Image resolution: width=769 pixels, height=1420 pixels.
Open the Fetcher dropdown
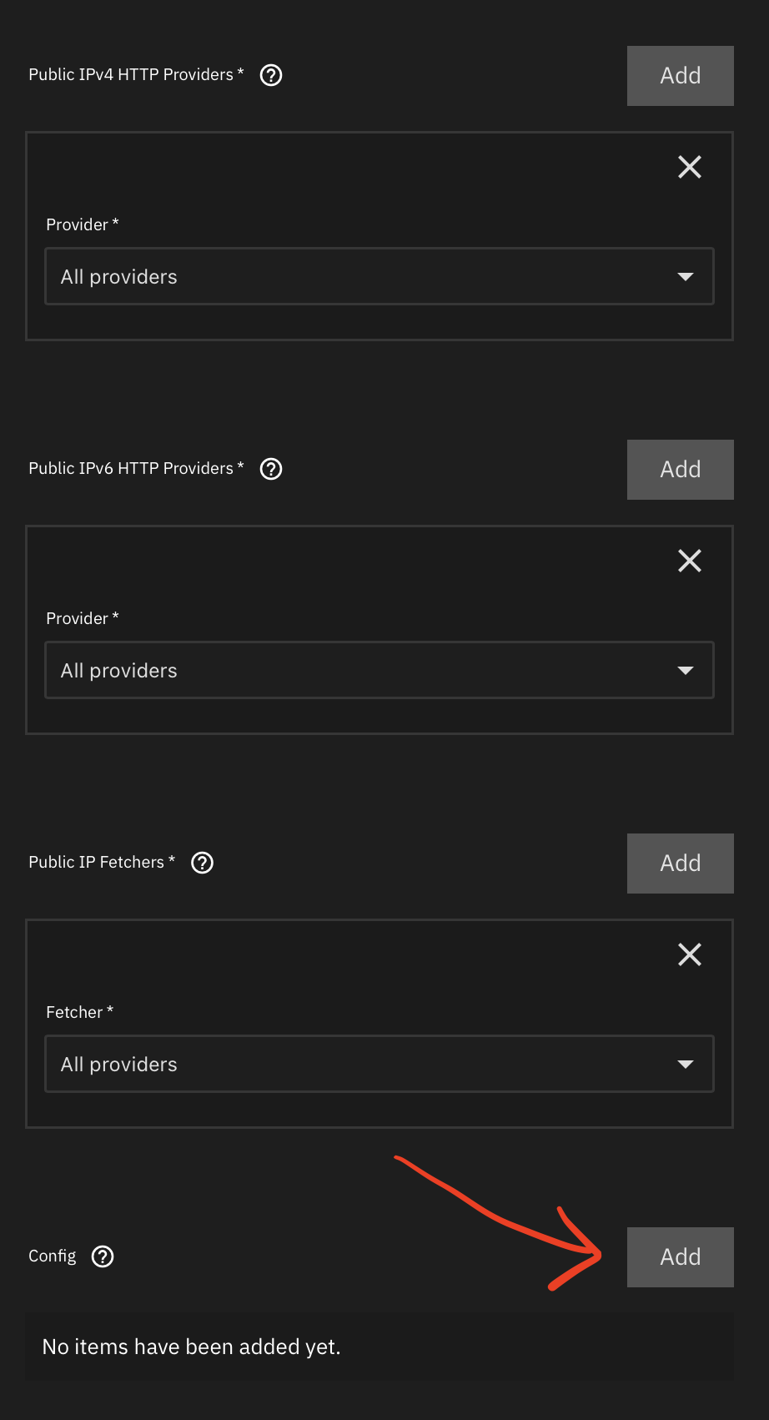click(x=379, y=1064)
